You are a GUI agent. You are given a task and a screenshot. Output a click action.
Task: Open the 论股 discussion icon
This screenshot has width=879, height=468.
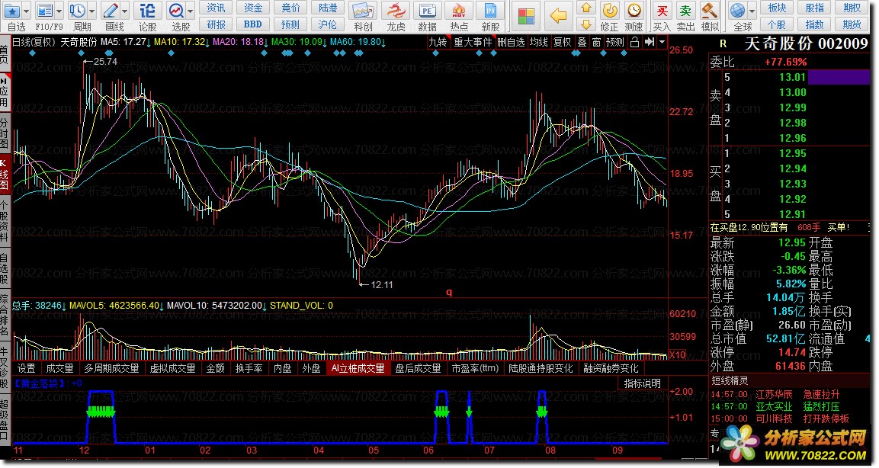coord(147,11)
